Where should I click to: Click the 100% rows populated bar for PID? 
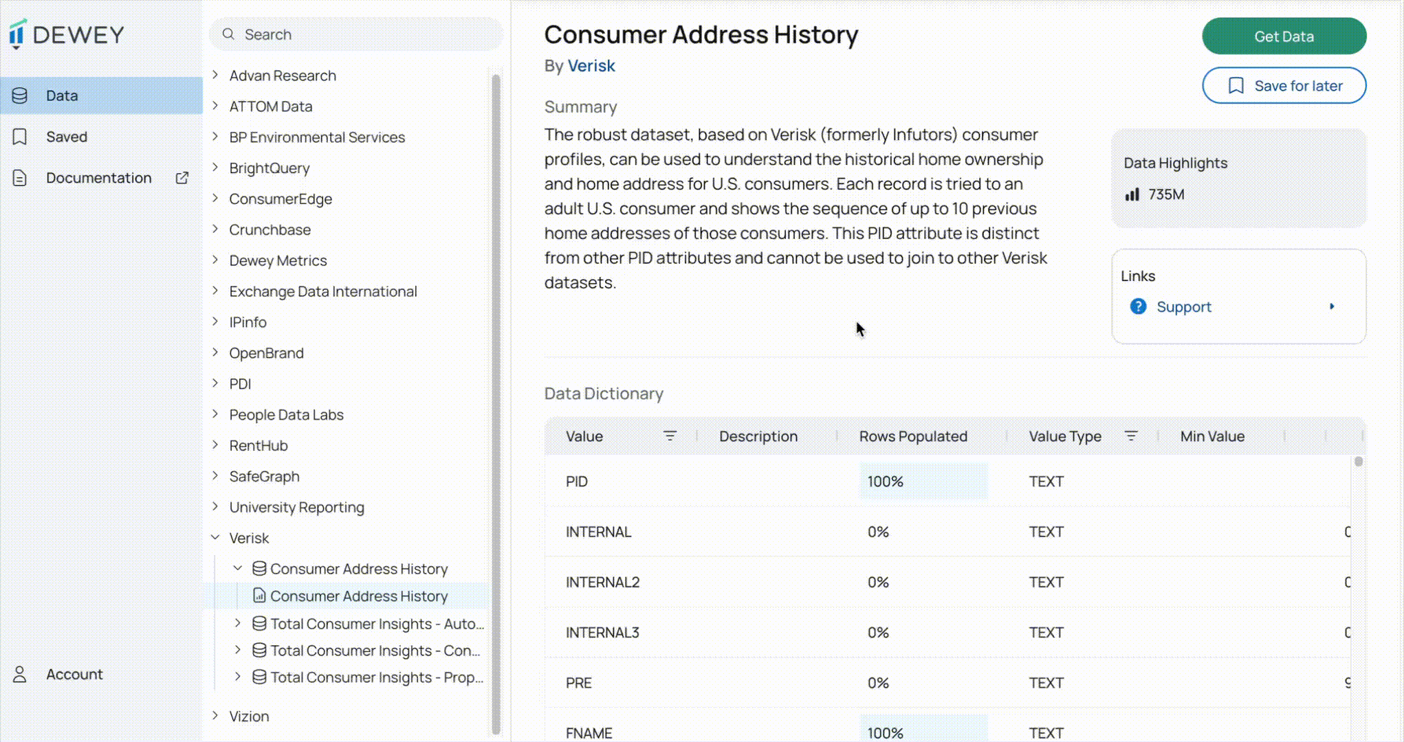[x=923, y=481]
